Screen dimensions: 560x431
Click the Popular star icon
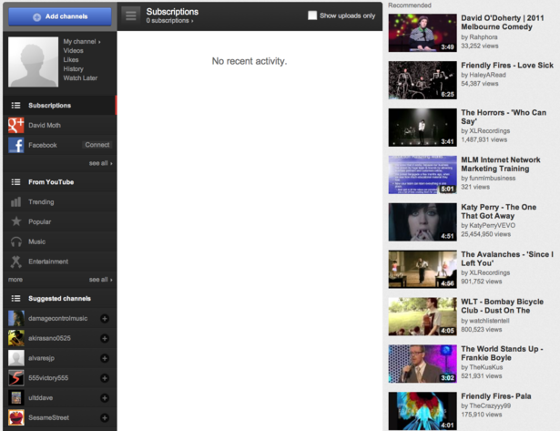tap(16, 221)
